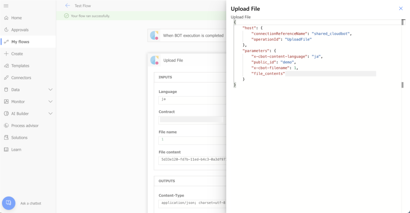Click the Templates icon in sidebar
Screen dimensions: 410x213
[6, 66]
